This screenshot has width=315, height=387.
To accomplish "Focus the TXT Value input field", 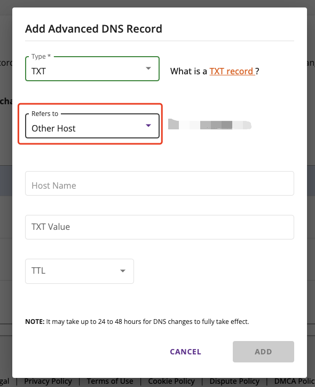I will point(160,227).
